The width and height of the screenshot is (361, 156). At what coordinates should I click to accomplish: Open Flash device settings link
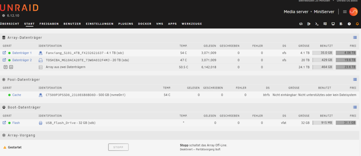[x=16, y=123]
